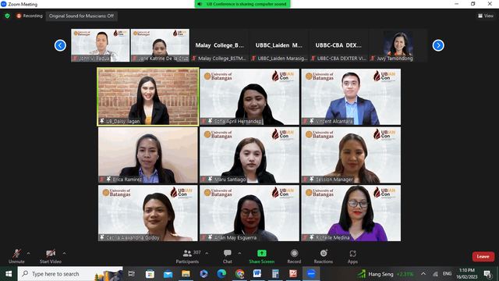The image size is (499, 281).
Task: Click the red Leave button
Action: coord(483,257)
